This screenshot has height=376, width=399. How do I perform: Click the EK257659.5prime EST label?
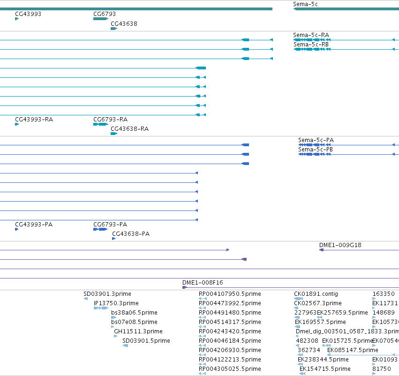click(342, 313)
